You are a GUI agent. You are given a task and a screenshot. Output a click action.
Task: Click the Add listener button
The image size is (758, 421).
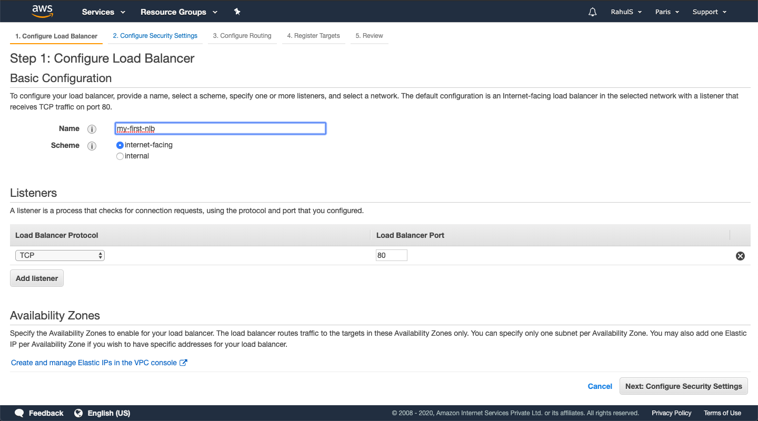coord(36,278)
